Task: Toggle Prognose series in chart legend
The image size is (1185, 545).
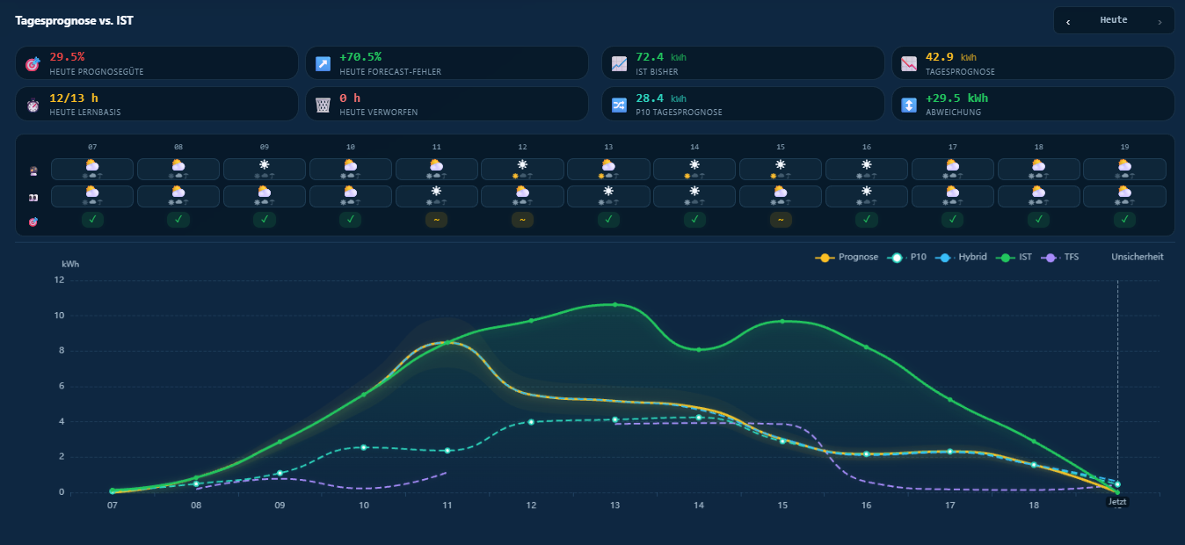Action: pos(847,257)
